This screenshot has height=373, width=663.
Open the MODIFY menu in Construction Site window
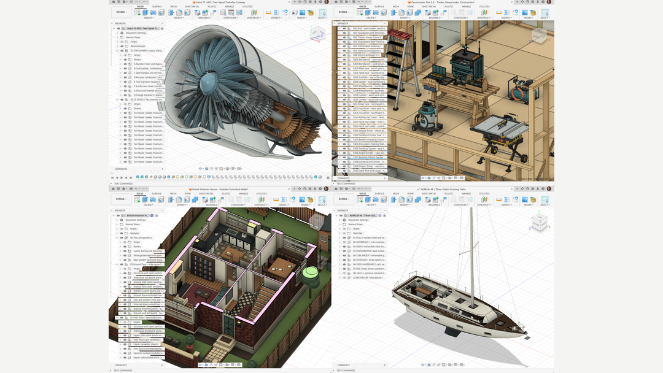tap(405, 18)
